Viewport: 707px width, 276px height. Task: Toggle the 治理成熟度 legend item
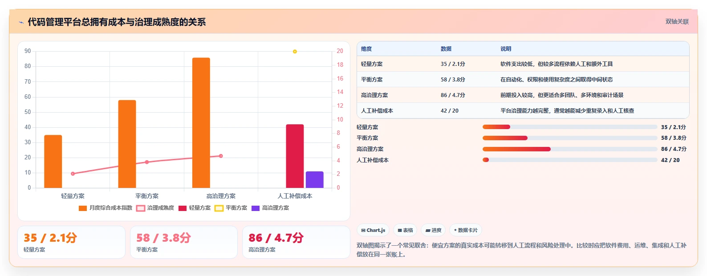point(155,208)
